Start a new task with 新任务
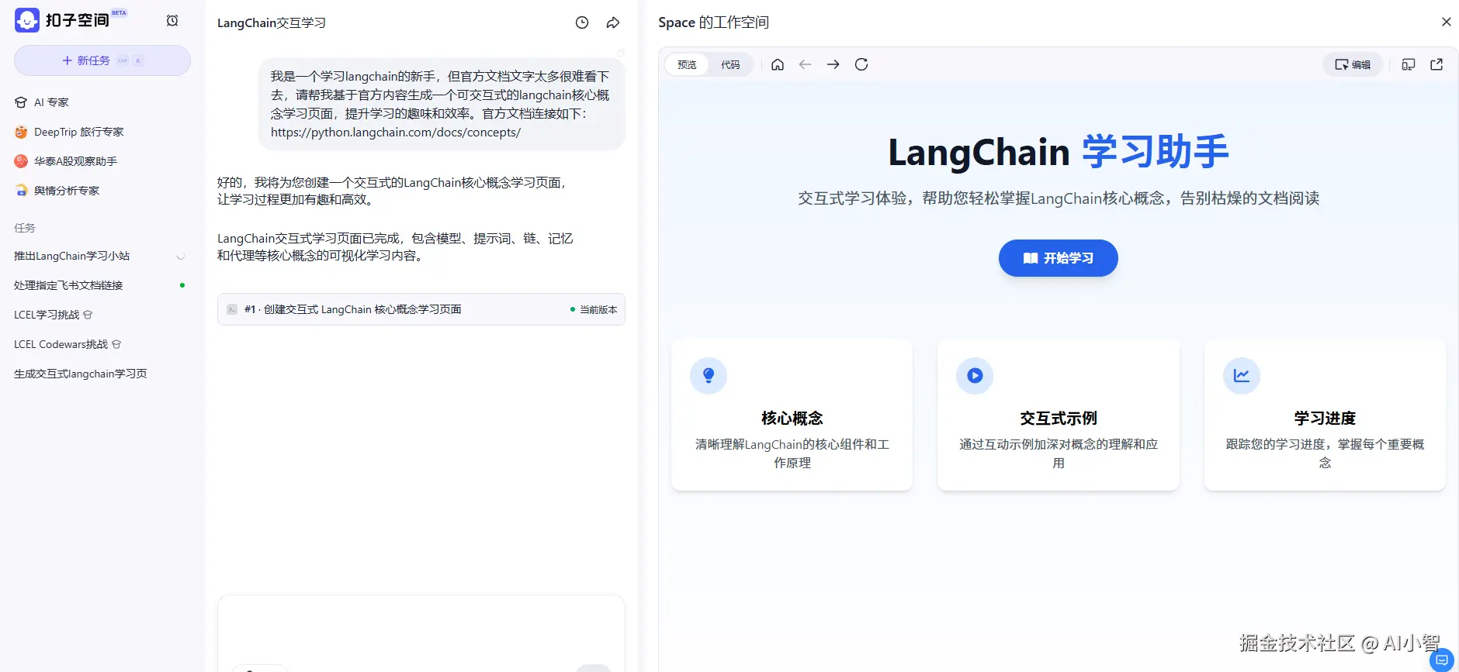1459x672 pixels. click(x=102, y=60)
